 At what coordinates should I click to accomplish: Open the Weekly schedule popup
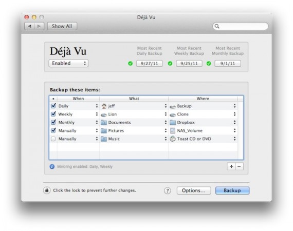[78, 114]
